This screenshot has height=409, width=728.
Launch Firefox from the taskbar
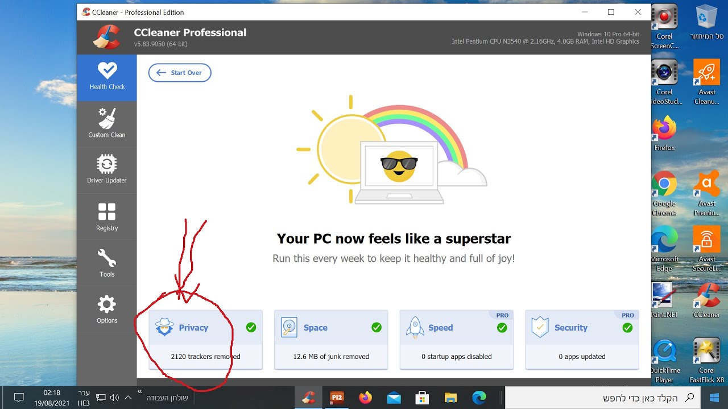(x=365, y=398)
